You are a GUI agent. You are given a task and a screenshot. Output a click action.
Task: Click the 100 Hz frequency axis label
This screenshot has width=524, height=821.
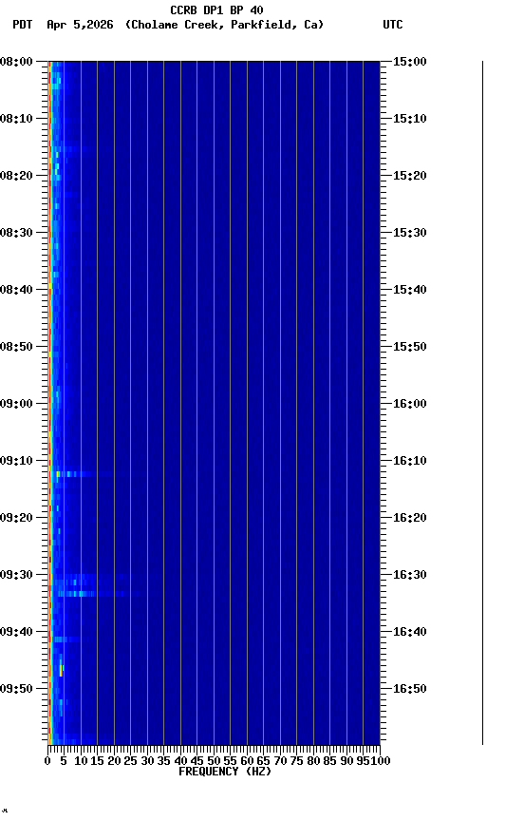pos(381,761)
